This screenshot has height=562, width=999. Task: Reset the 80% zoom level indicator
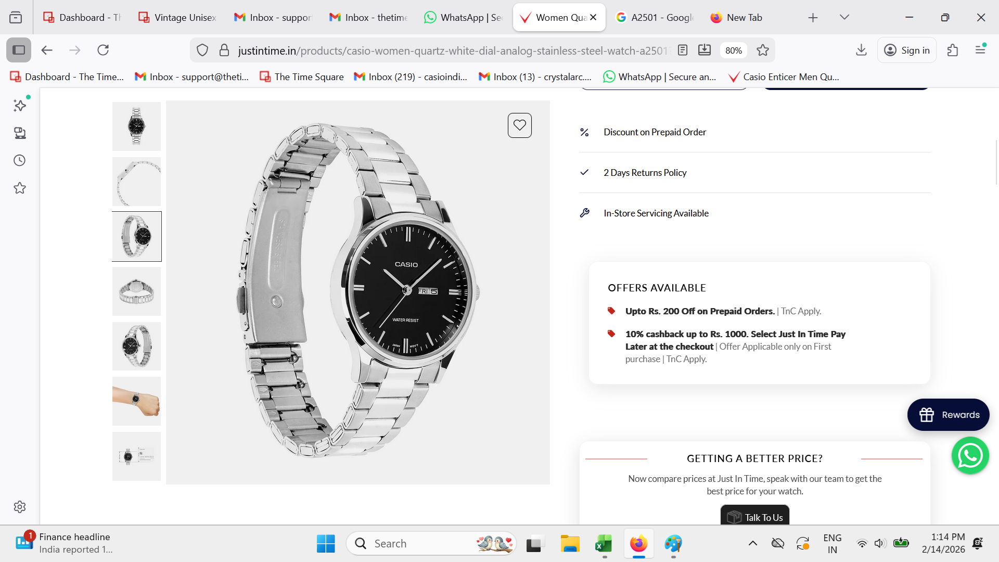(733, 50)
